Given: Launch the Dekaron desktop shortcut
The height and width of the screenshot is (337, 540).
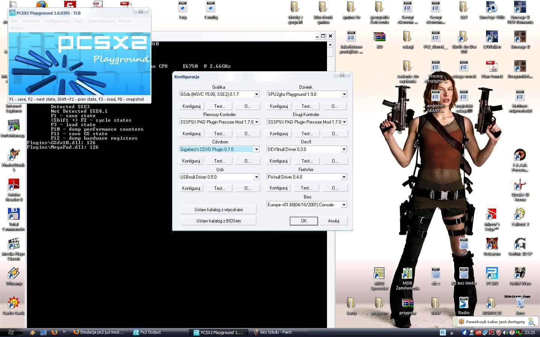Looking at the screenshot, I should [x=492, y=246].
